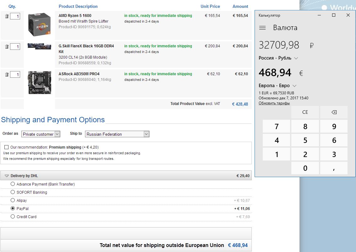Delete the AMD Ryzen 5 1600 item
This screenshot has height=252, width=356.
tap(7, 16)
